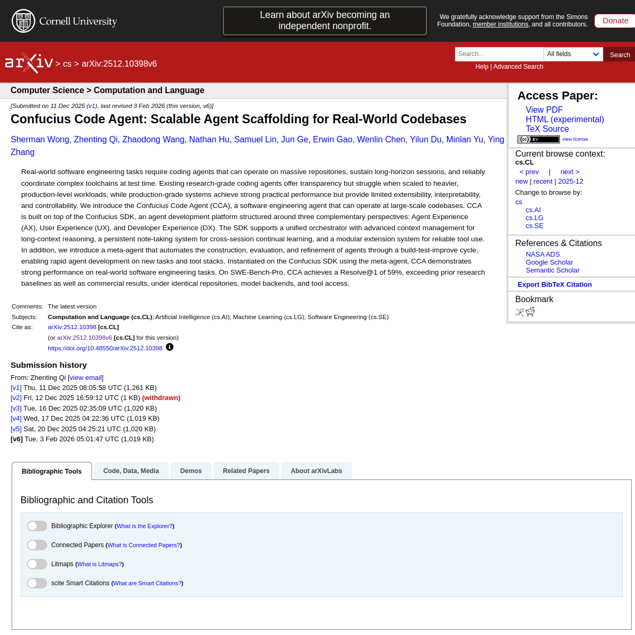Open the 2025-12 listing link

point(570,182)
